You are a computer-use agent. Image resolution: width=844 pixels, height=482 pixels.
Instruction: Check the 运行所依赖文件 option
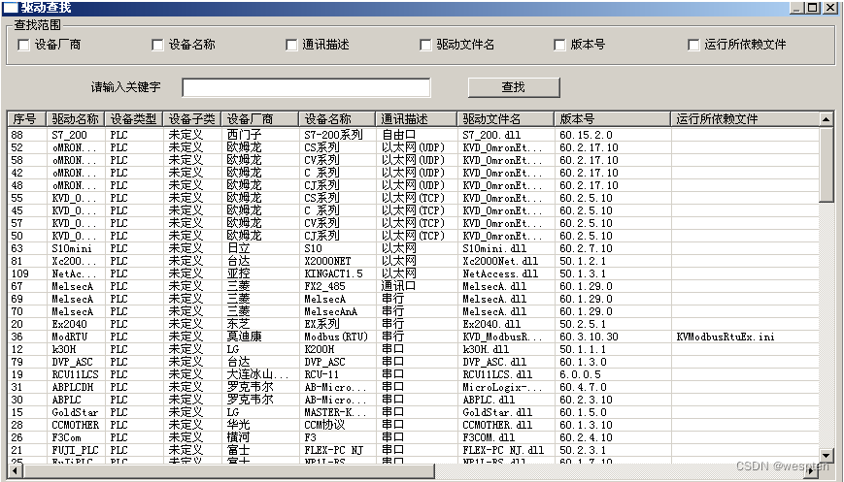coord(693,45)
